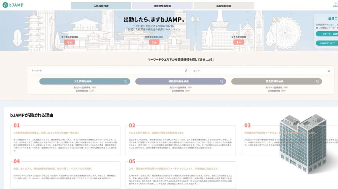Click the office building illustration
The image size is (338, 189).
303,144
